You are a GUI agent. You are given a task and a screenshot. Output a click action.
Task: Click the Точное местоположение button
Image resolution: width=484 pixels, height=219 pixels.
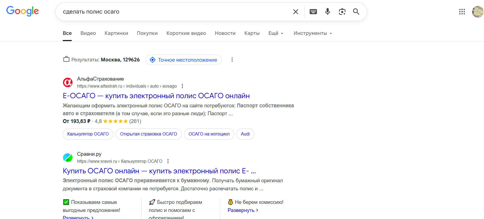pos(183,60)
